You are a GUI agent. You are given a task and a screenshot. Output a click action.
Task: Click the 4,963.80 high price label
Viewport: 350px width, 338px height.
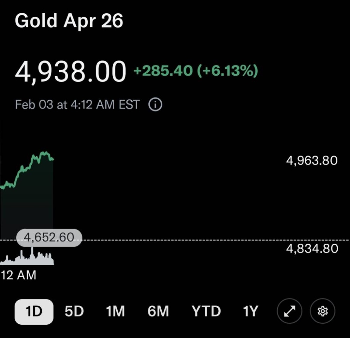click(311, 160)
